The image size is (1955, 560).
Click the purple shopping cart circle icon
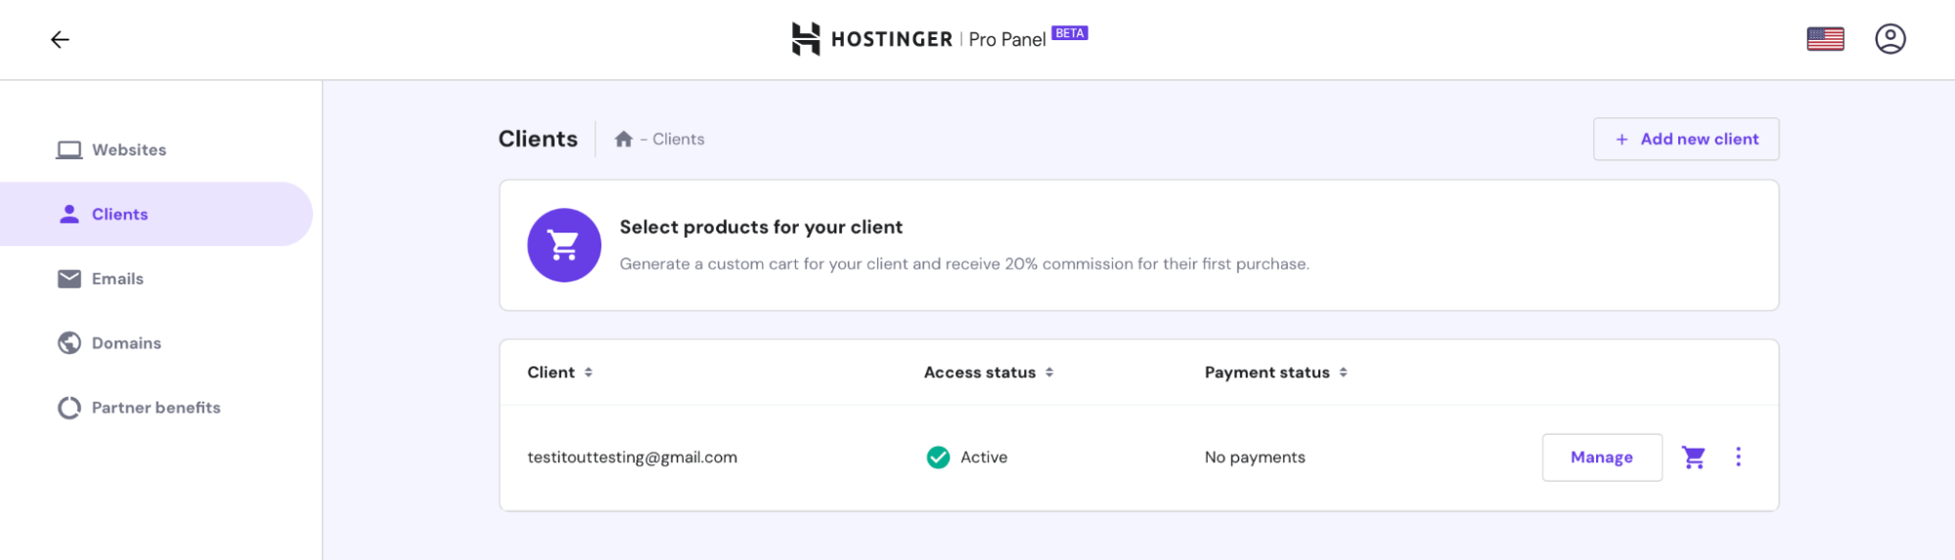[563, 245]
